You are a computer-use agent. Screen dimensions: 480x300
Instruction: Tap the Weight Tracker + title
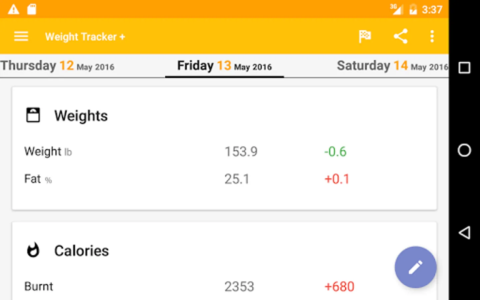tap(85, 36)
